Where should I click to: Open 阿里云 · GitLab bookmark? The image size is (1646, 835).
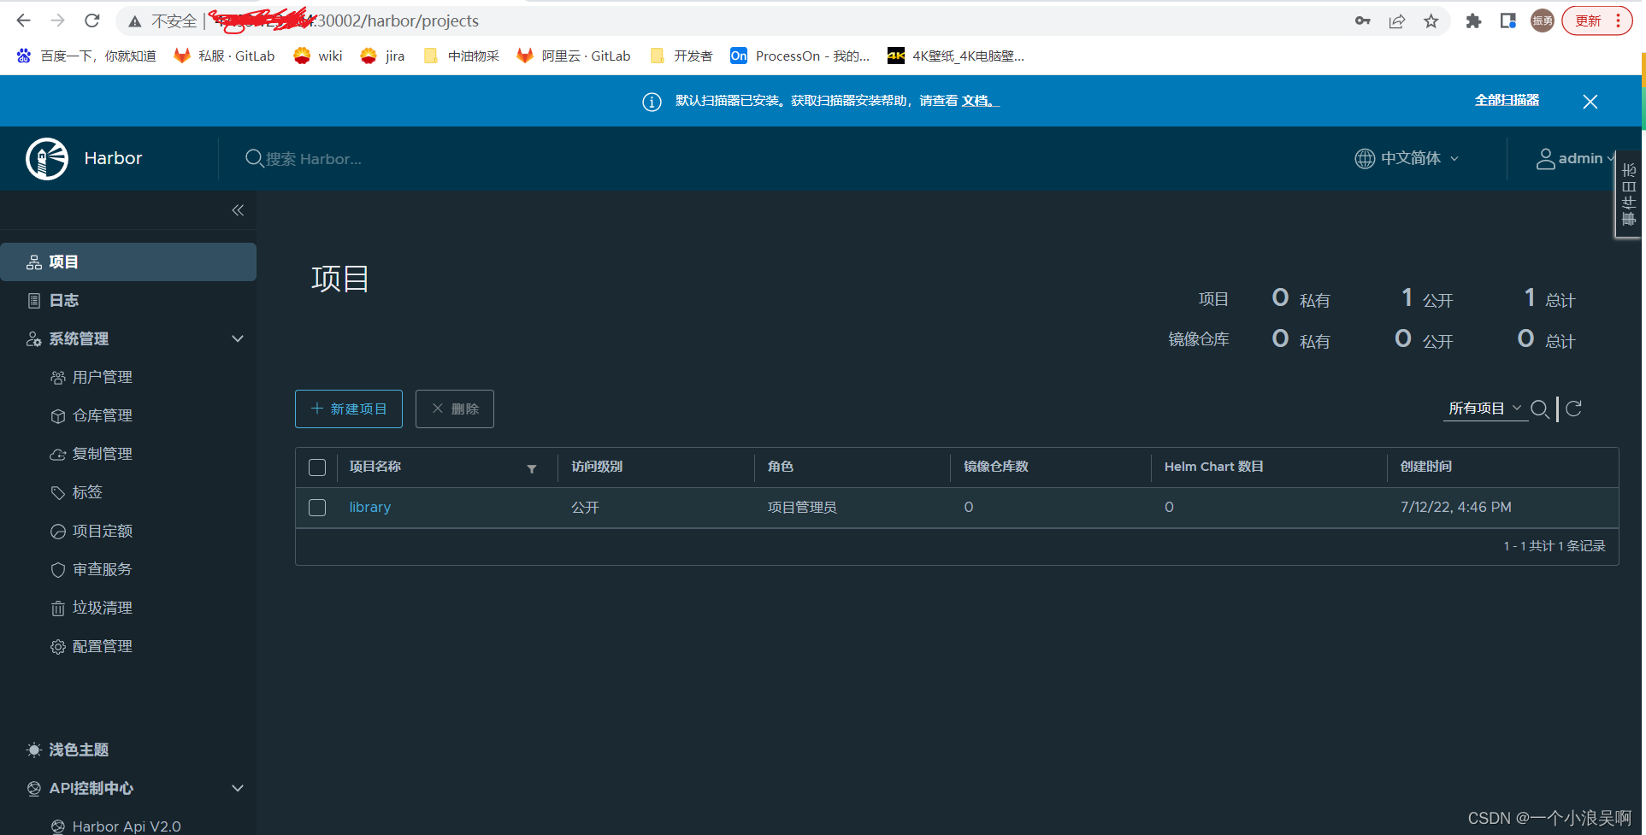click(x=574, y=56)
